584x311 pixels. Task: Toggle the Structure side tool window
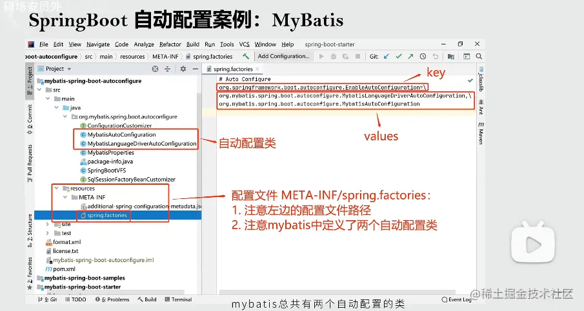point(30,231)
